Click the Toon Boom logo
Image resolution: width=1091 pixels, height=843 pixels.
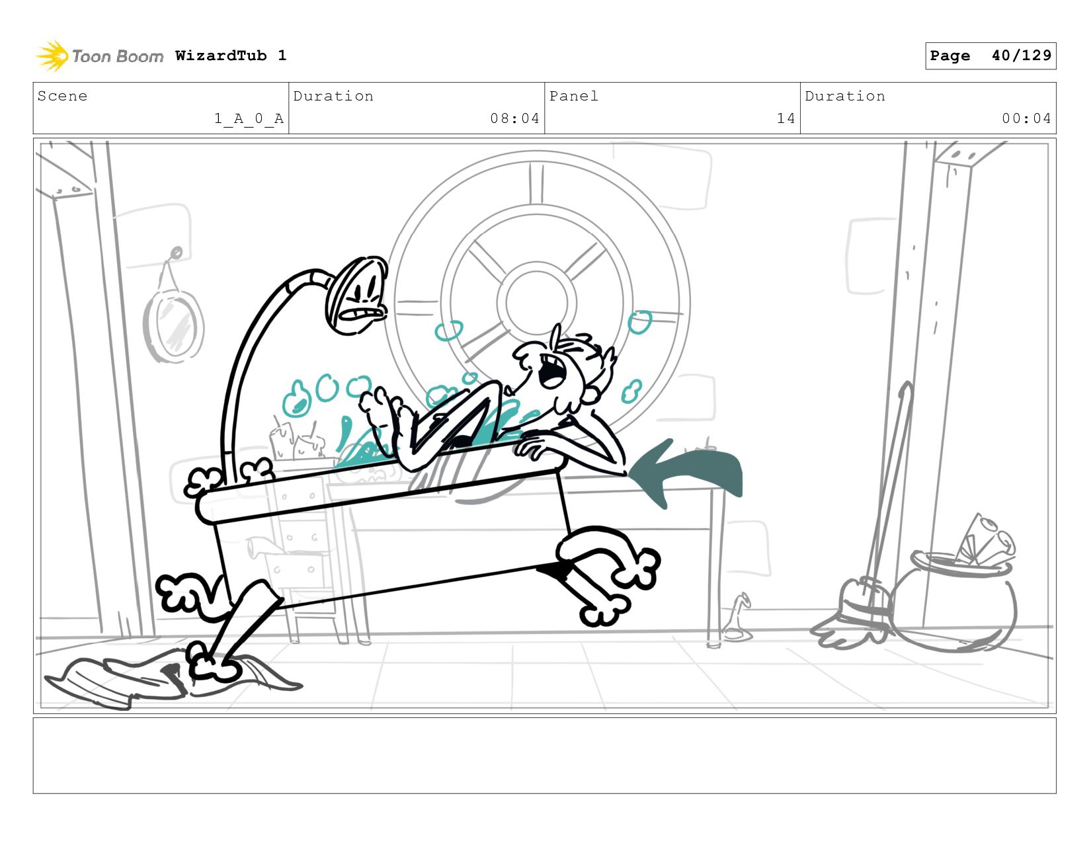coord(99,56)
